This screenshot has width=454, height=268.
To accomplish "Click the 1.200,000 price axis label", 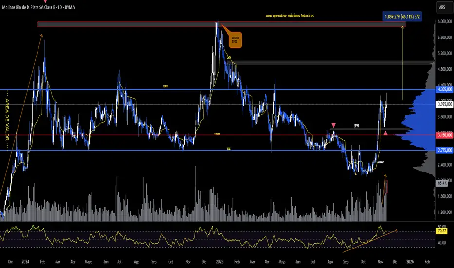I will coord(445,212).
